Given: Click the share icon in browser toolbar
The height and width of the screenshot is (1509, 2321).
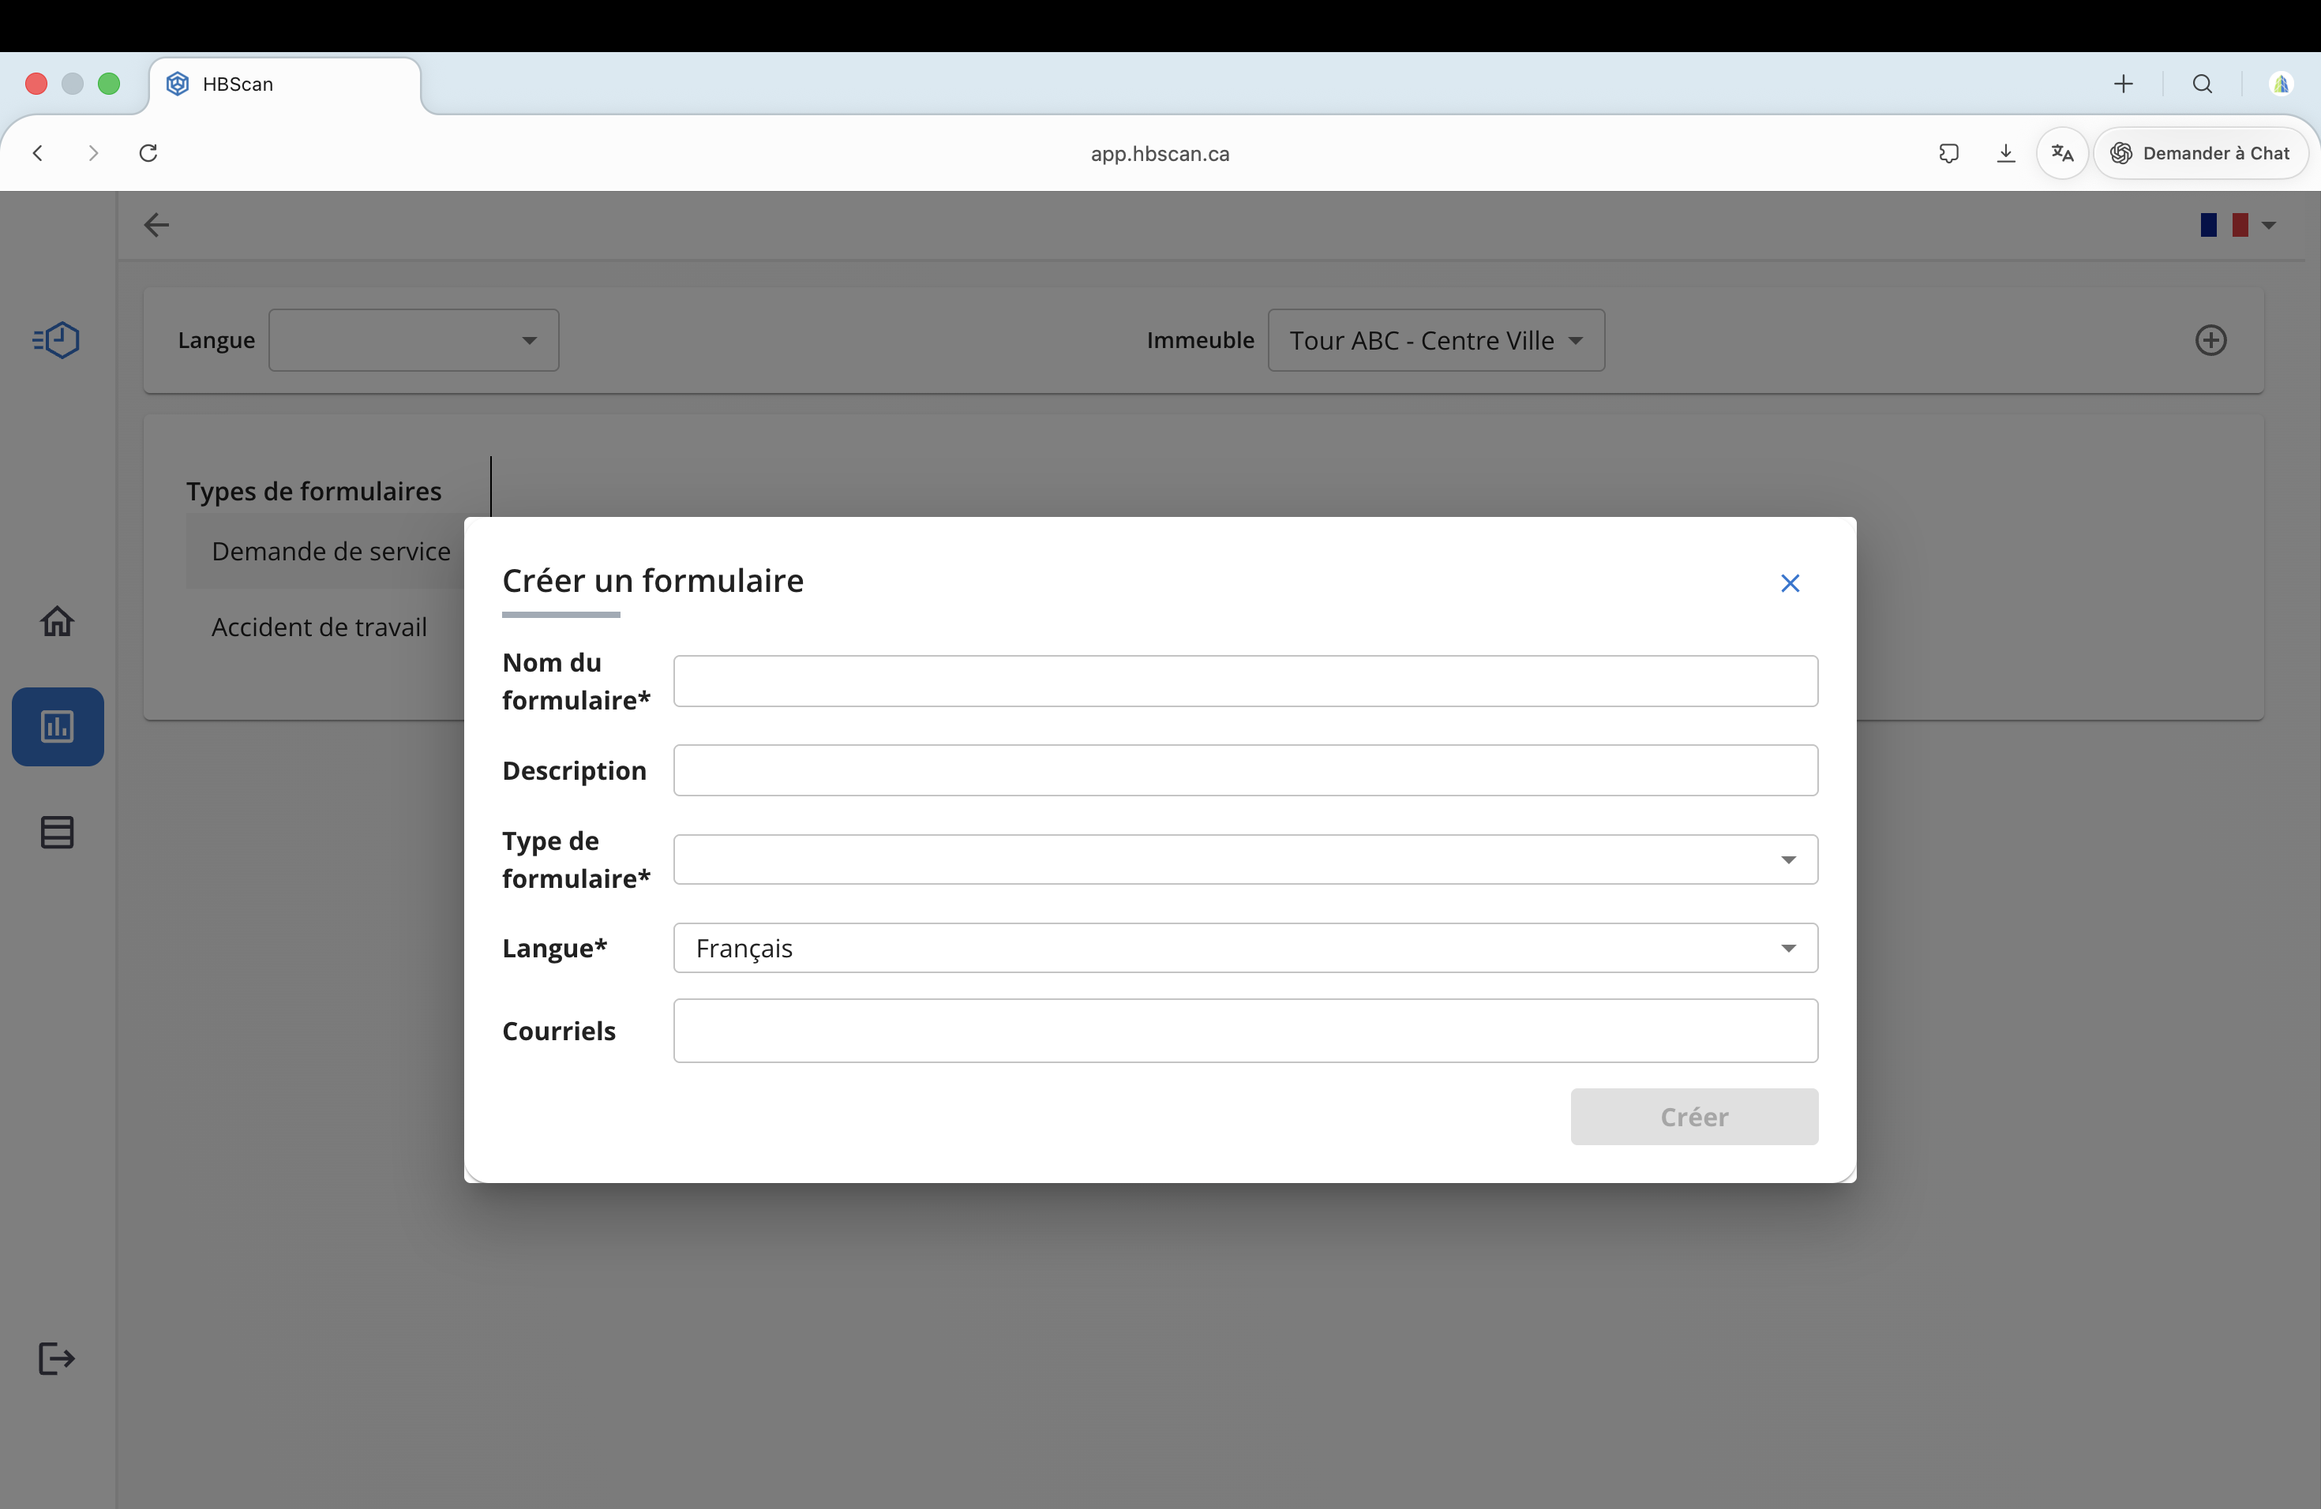Looking at the screenshot, I should (1948, 153).
